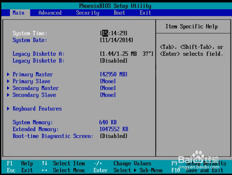Screen dimensions: 232x175
Task: Select the seconds field 29 in System Time
Action: (122, 33)
